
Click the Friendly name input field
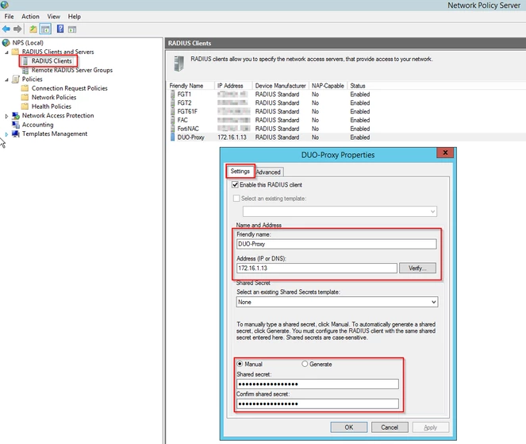click(x=336, y=244)
